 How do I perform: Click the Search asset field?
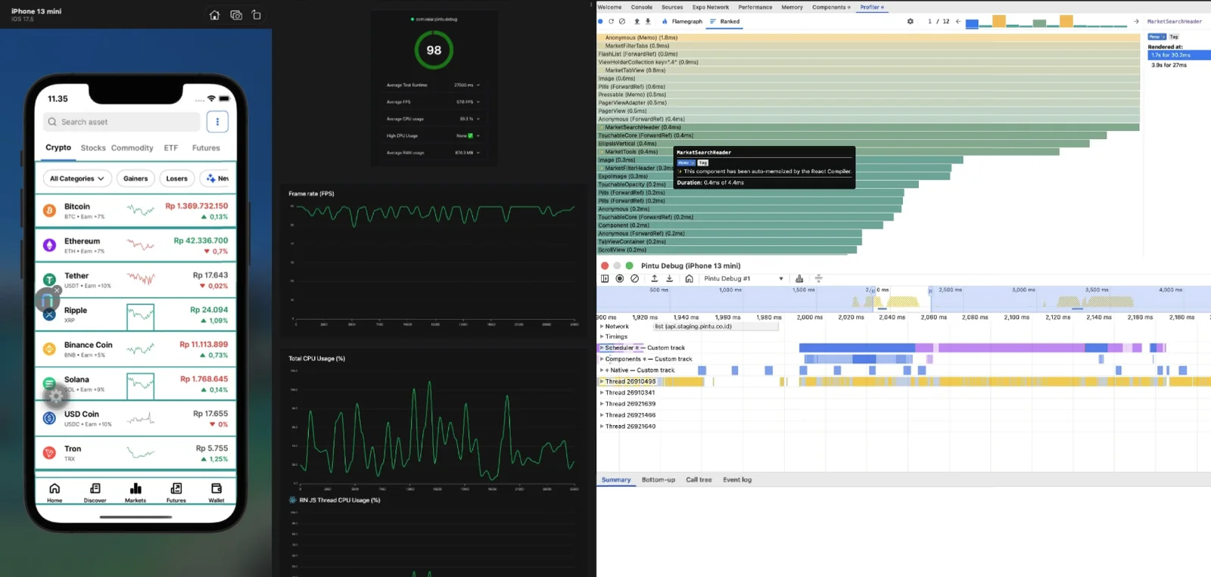[122, 122]
